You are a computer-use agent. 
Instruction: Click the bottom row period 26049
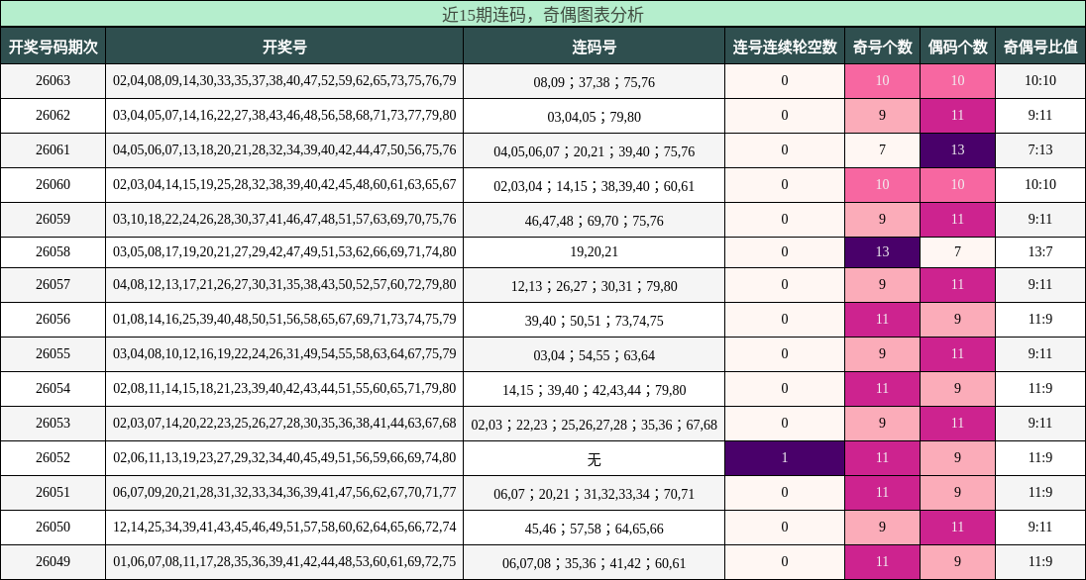[52, 559]
